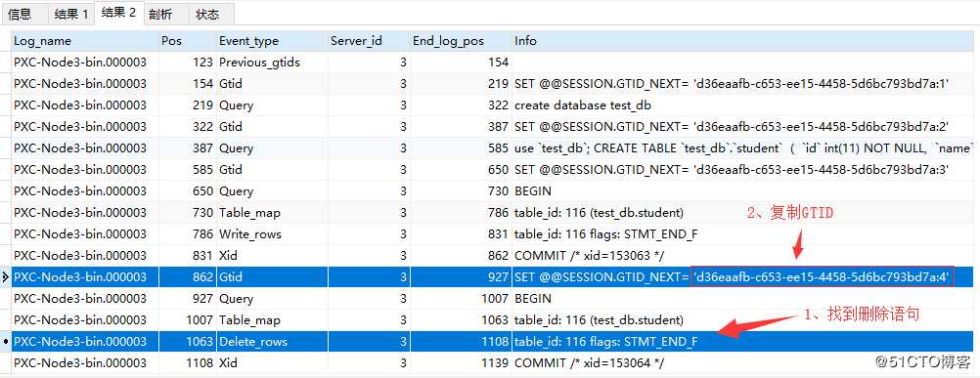
Task: Select the Write_rows event type cell
Action: 272,233
